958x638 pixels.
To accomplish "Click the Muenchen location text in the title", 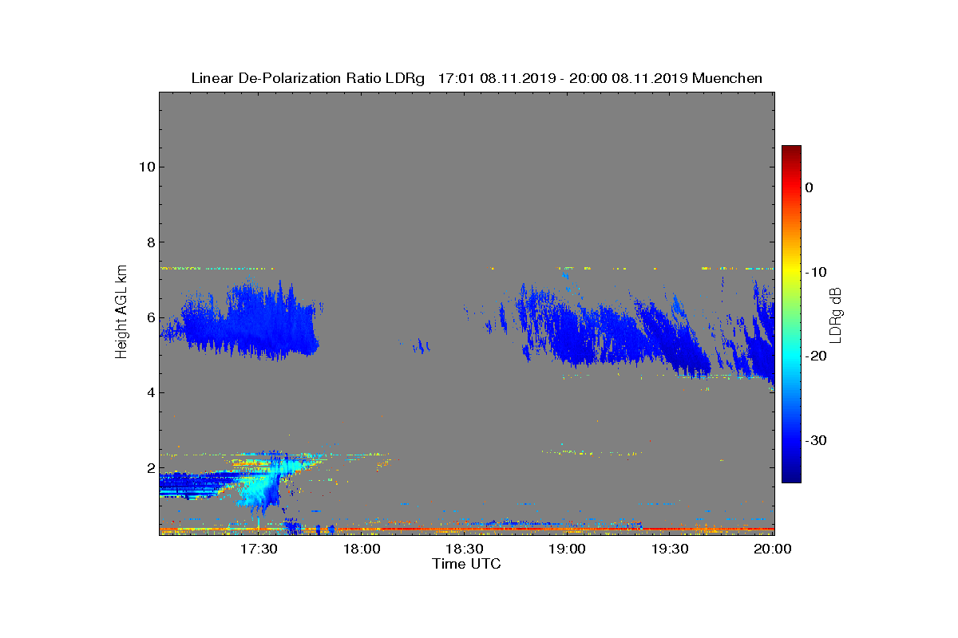I will point(727,78).
